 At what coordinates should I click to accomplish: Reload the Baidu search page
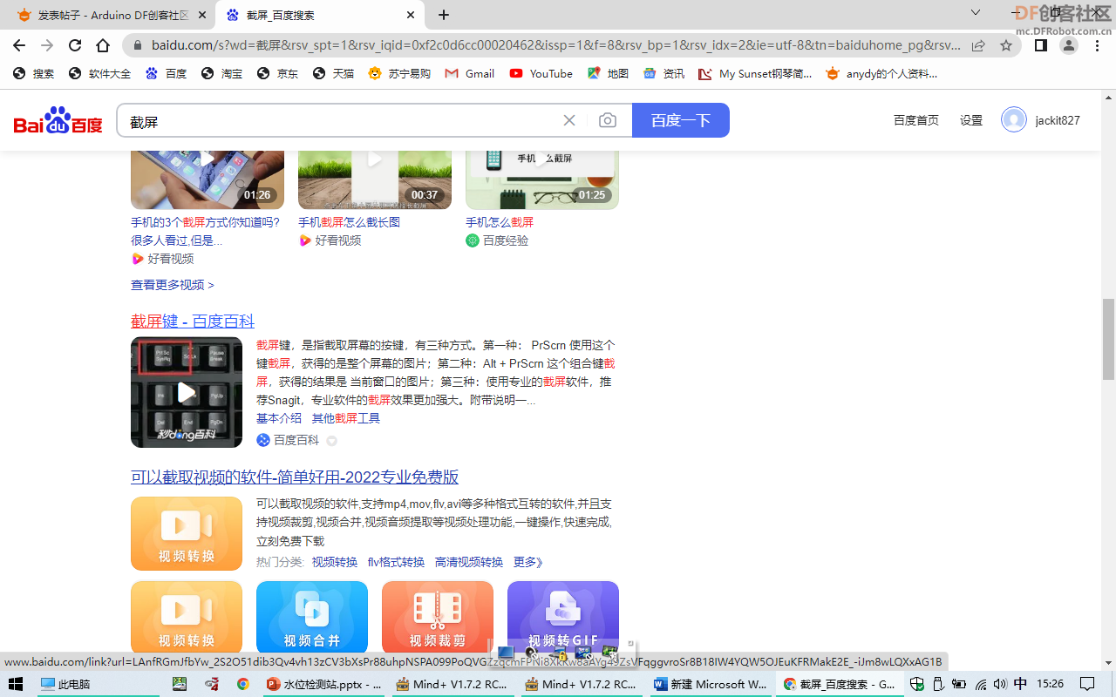(75, 45)
